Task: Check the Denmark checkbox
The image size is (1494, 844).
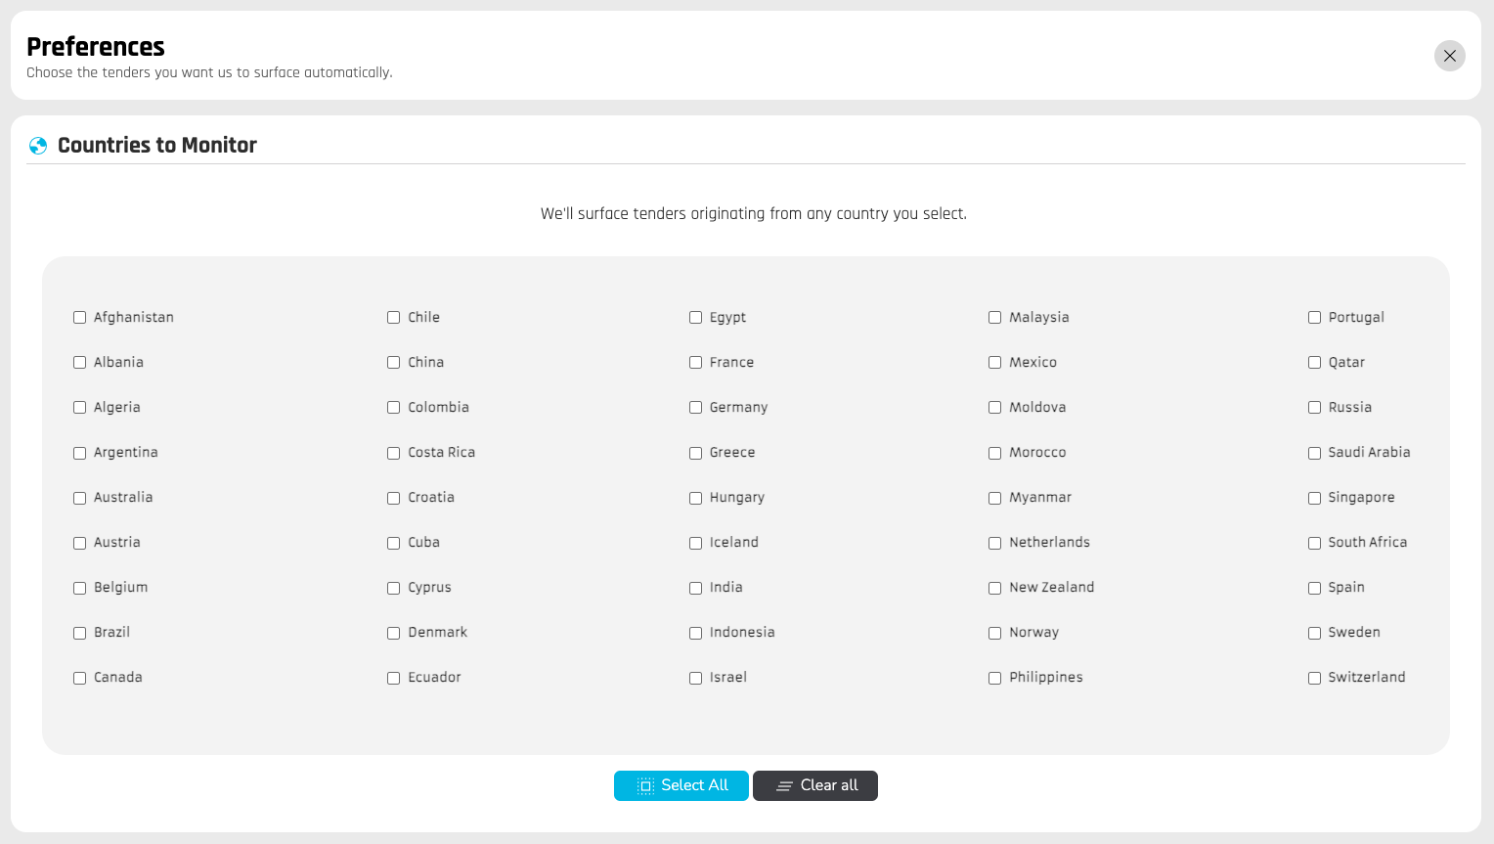Action: tap(394, 633)
